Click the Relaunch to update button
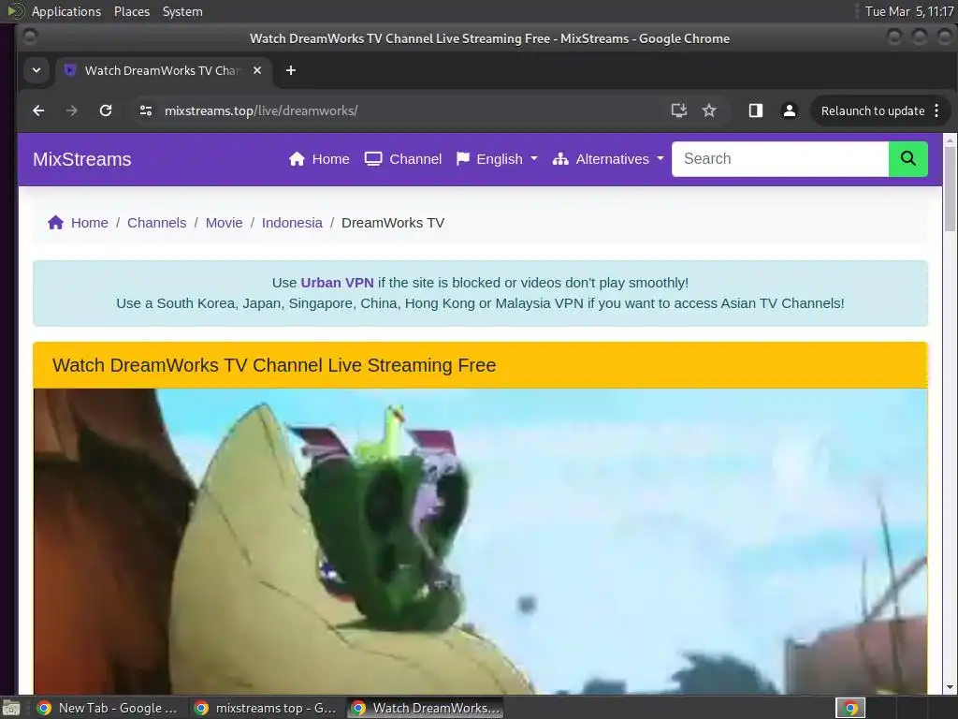 [x=873, y=110]
